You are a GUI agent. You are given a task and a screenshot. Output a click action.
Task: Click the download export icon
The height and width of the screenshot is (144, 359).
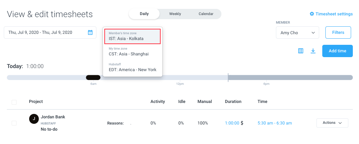[x=313, y=51]
